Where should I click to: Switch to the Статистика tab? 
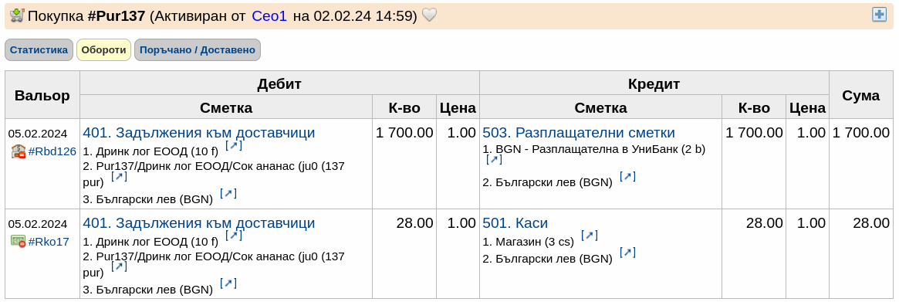(x=39, y=50)
